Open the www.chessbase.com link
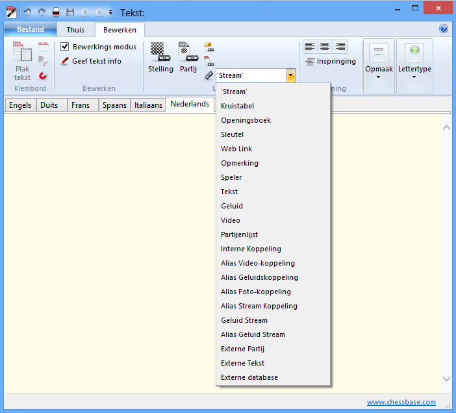This screenshot has width=456, height=413. point(401,402)
